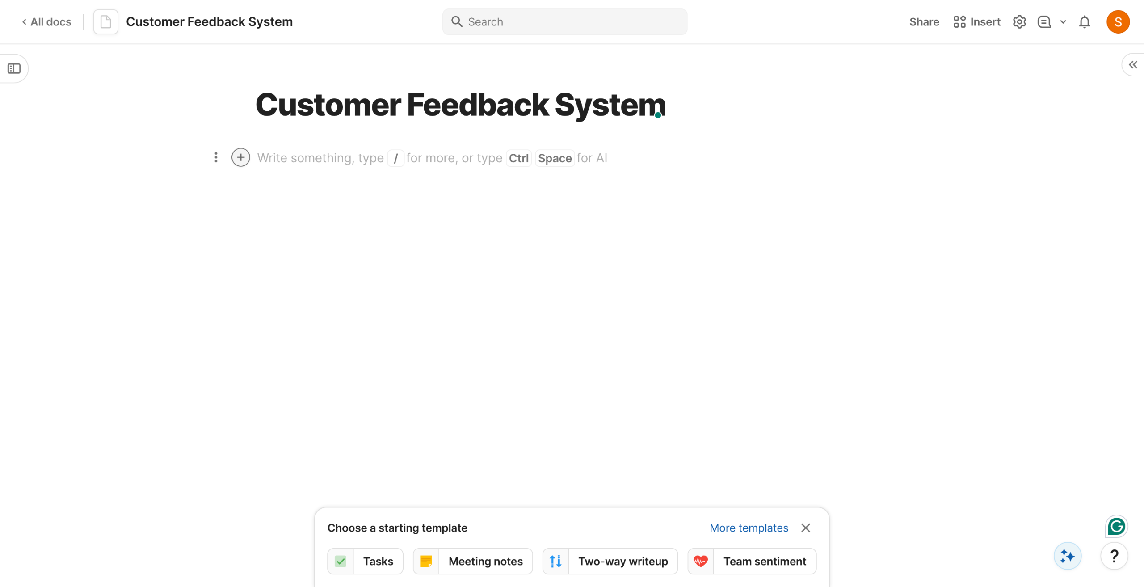Viewport: 1144px width, 587px height.
Task: Open the AI assistant sparkle button
Action: pos(1067,556)
